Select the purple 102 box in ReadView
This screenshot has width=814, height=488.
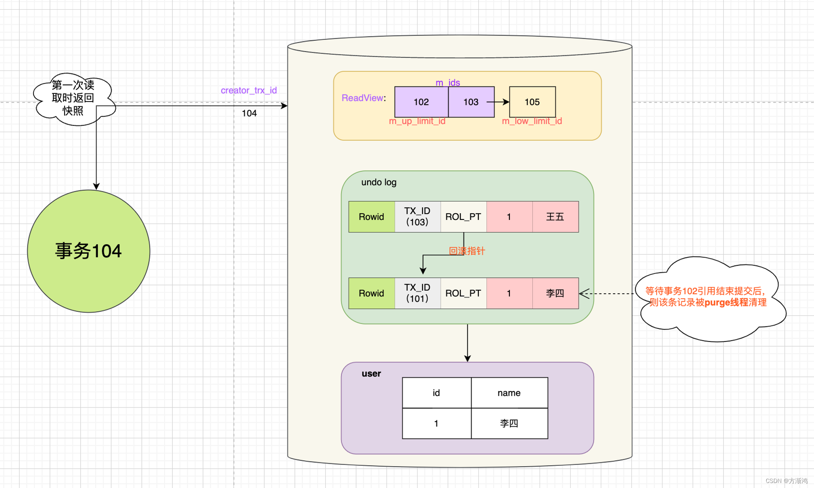coord(421,102)
